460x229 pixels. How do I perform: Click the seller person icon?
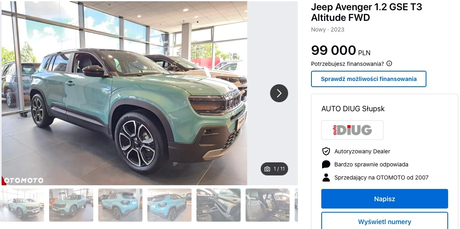(326, 177)
